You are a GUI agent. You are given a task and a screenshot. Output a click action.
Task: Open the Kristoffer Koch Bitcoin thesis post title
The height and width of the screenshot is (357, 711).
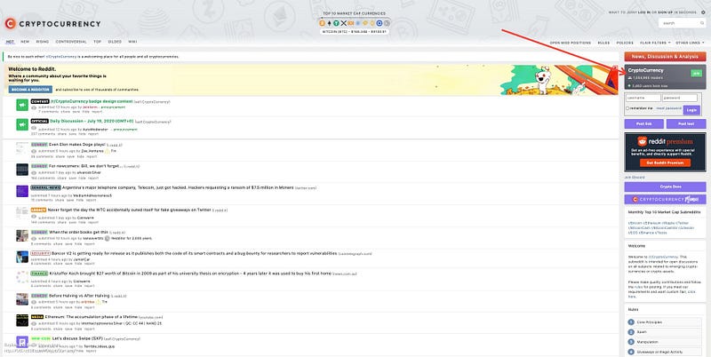click(190, 274)
